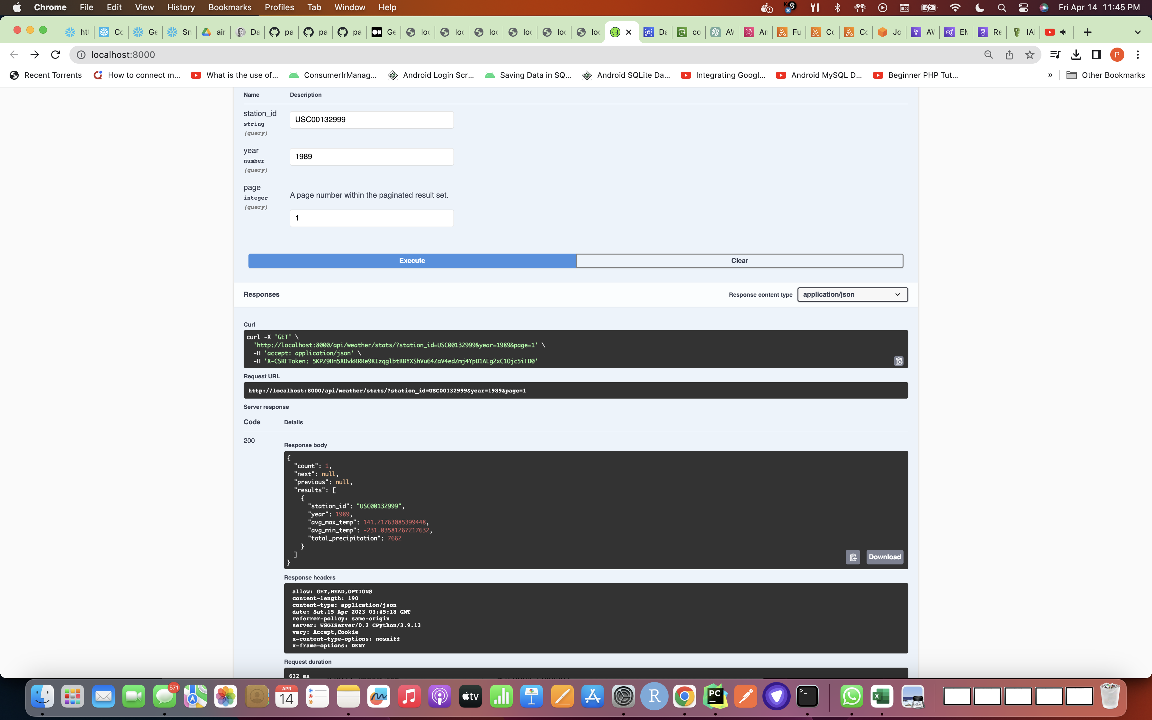Image resolution: width=1152 pixels, height=720 pixels.
Task: Click the Chrome reload page icon
Action: tap(56, 55)
